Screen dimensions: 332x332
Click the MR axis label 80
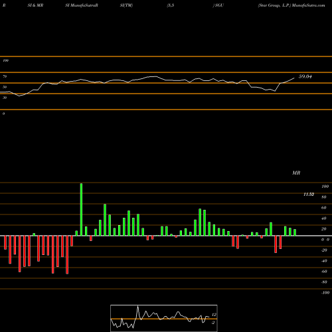(x=324, y=197)
